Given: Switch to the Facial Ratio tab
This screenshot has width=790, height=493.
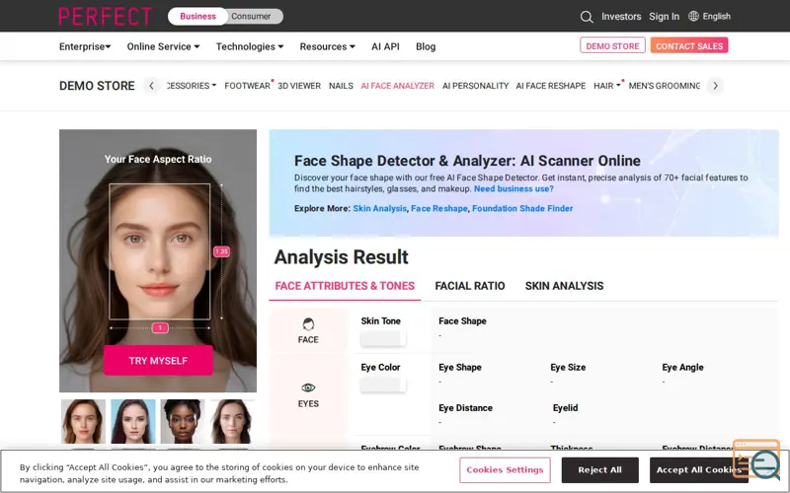Looking at the screenshot, I should [x=469, y=286].
